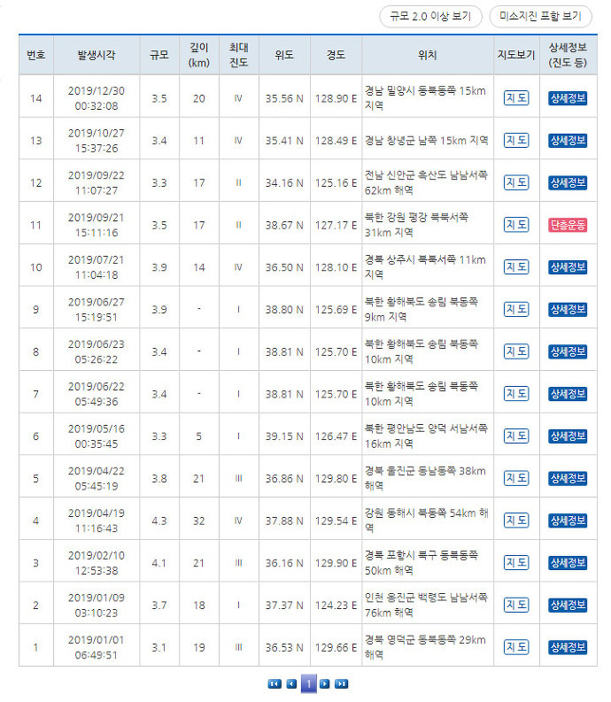Open the 지도 map for earthquake number 11
Image resolution: width=611 pixels, height=702 pixels.
point(516,225)
